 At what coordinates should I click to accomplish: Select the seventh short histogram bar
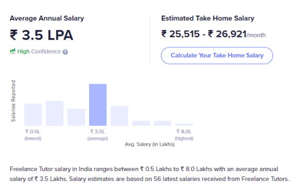click(x=162, y=123)
